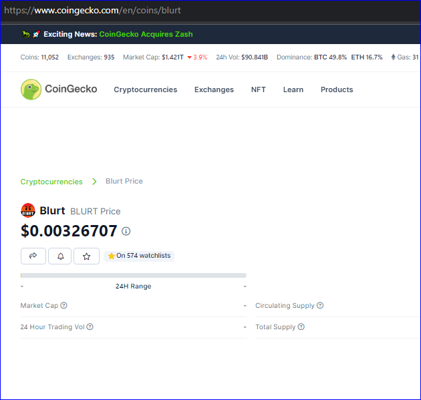Click the BLURT Price heading label
This screenshot has width=421, height=400.
click(x=96, y=212)
